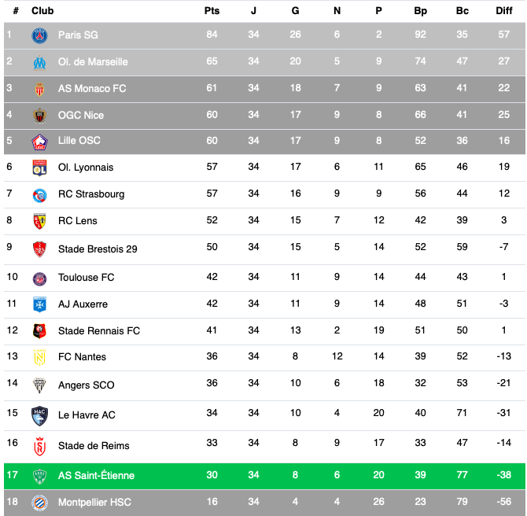Click the RC Lens shield crest

tap(39, 221)
